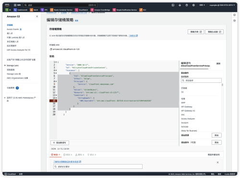Image resolution: width=240 pixels, height=178 pixels.
Task: Open the S3 favorites shortcut
Action: click(x=8, y=10)
